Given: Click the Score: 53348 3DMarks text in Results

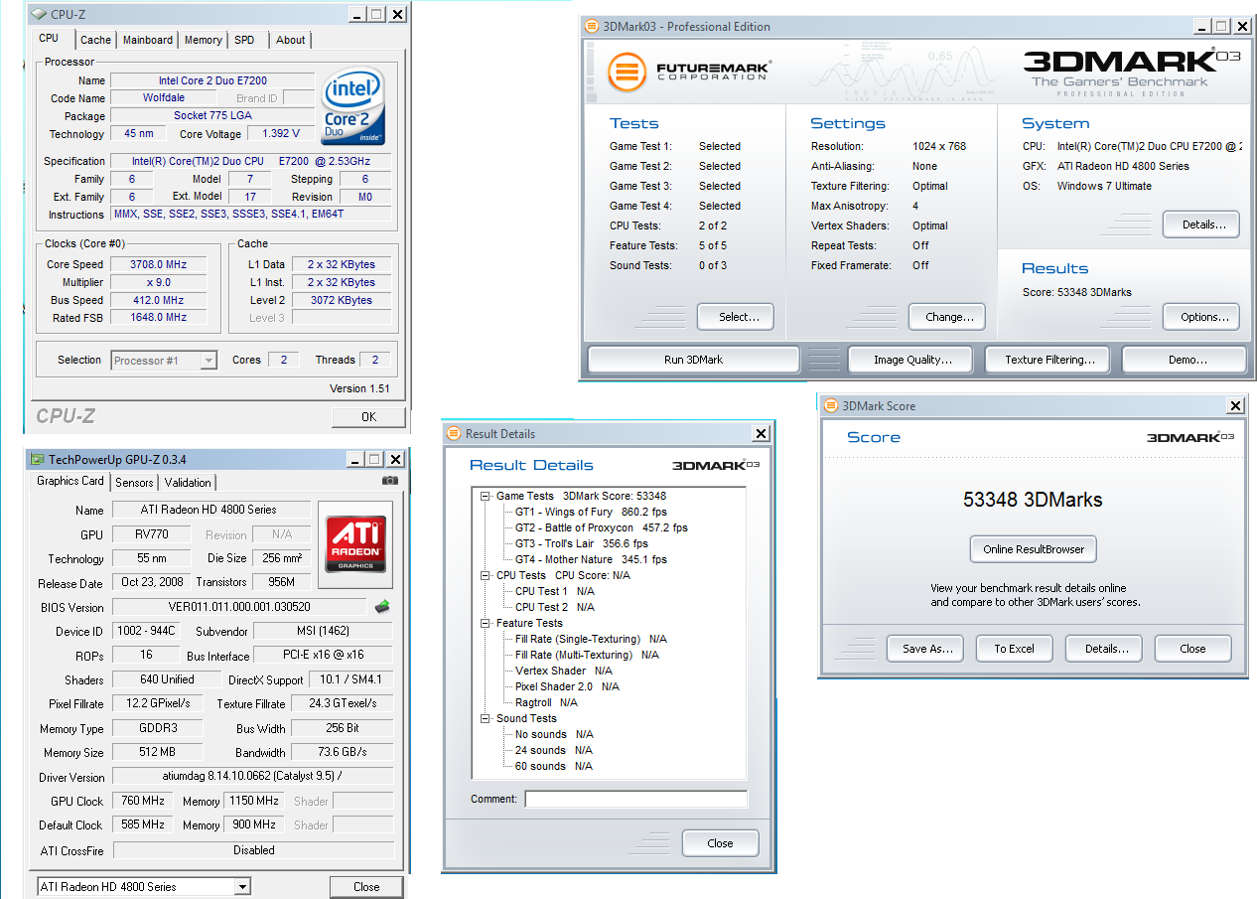Looking at the screenshot, I should (x=1076, y=292).
